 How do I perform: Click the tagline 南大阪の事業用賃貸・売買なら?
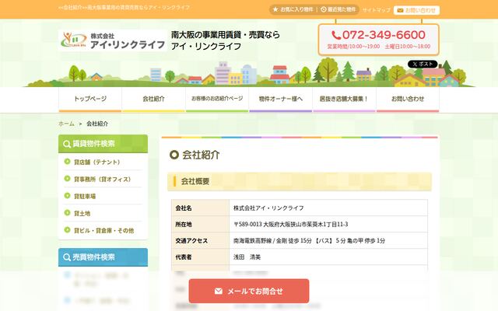pyautogui.click(x=226, y=34)
